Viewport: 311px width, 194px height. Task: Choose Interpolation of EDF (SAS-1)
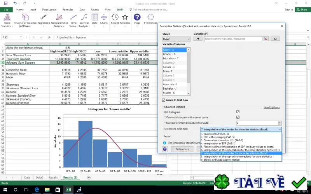(x=241, y=144)
